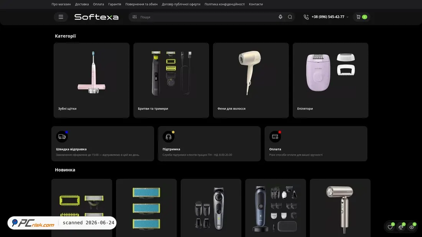The width and height of the screenshot is (422, 237).
Task: Open the compare scales icon
Action: (401, 227)
